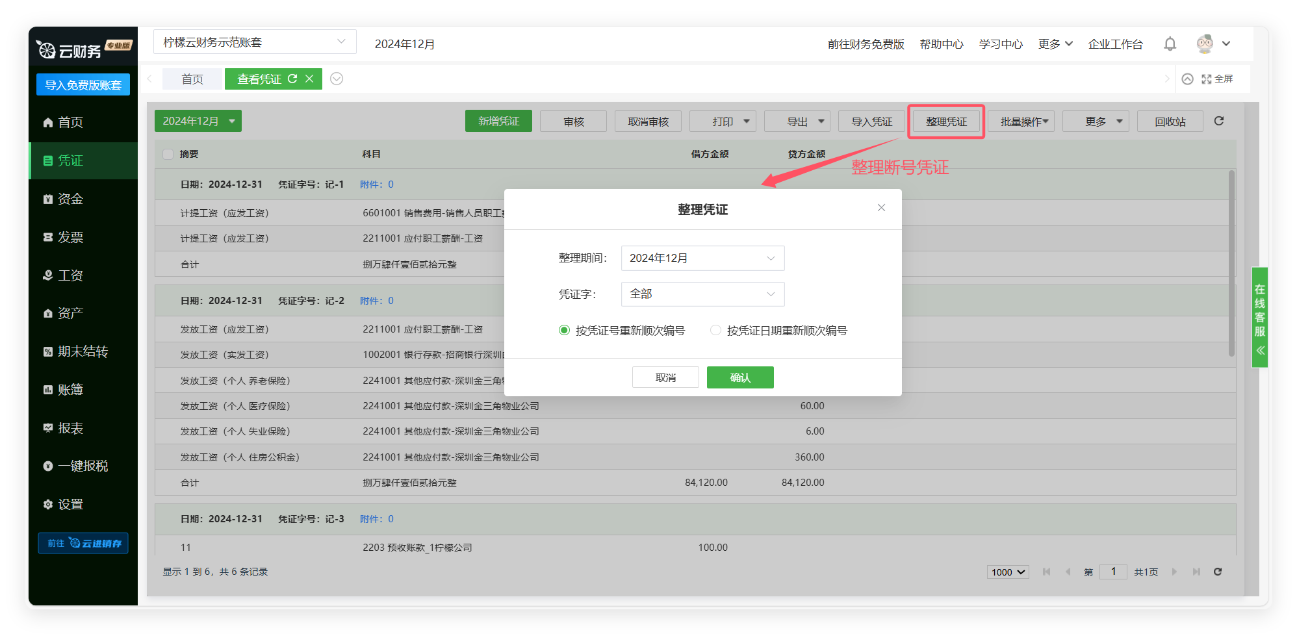Reload the 查看凭证 tab using its refresh icon
Viewport: 1297px width, 634px height.
tap(292, 79)
